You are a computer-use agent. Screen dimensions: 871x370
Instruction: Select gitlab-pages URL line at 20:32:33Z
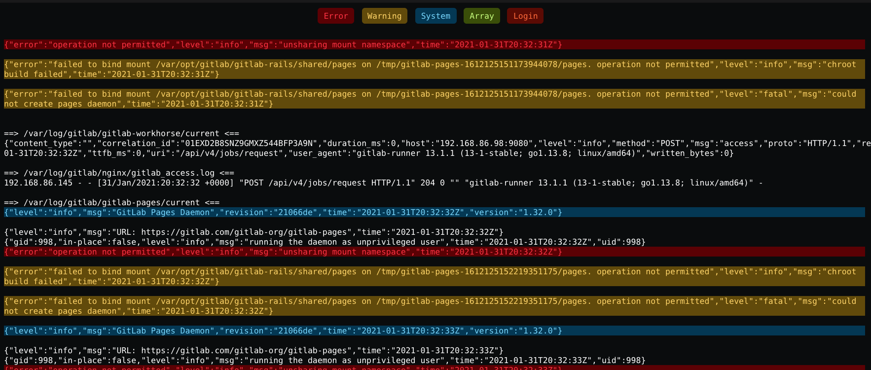click(x=254, y=350)
